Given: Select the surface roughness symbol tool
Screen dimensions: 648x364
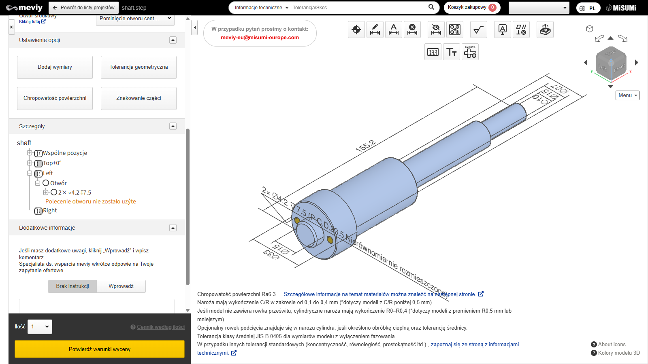Looking at the screenshot, I should [x=479, y=30].
